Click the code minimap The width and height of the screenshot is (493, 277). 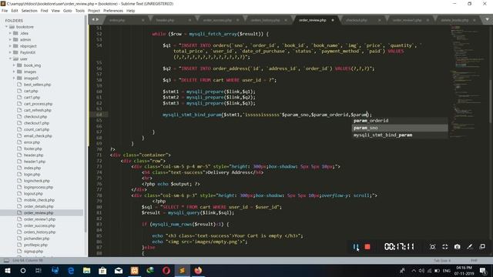[x=468, y=82]
